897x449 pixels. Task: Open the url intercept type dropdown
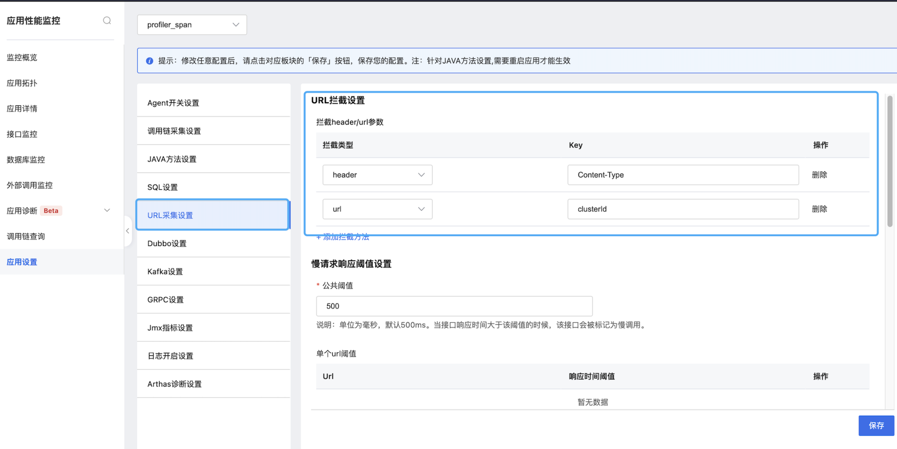377,209
